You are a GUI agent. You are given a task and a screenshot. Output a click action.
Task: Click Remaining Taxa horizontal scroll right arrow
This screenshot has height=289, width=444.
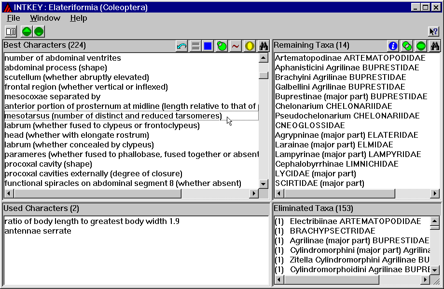[x=435, y=194]
